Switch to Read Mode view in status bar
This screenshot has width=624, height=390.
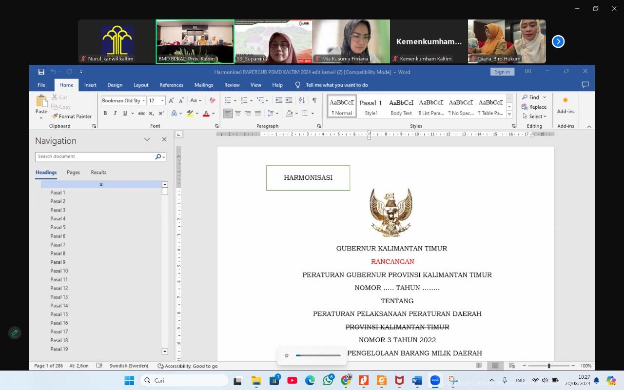tap(479, 366)
